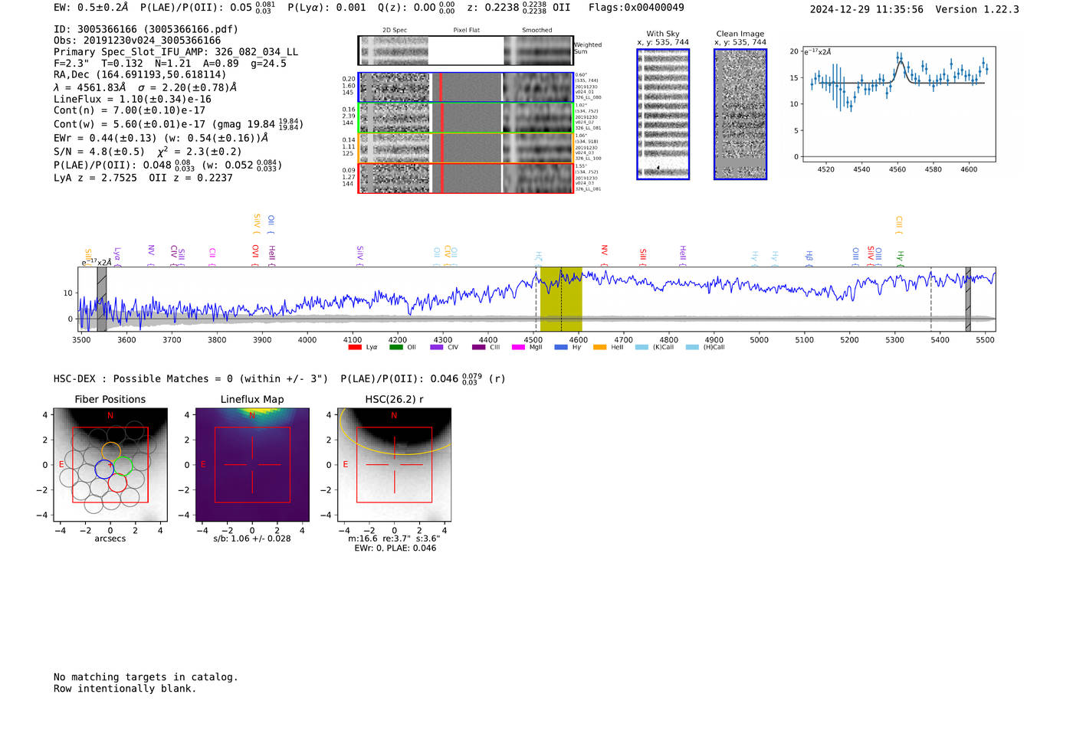Click the blue circled fiber in Fiber Positions

coord(104,470)
